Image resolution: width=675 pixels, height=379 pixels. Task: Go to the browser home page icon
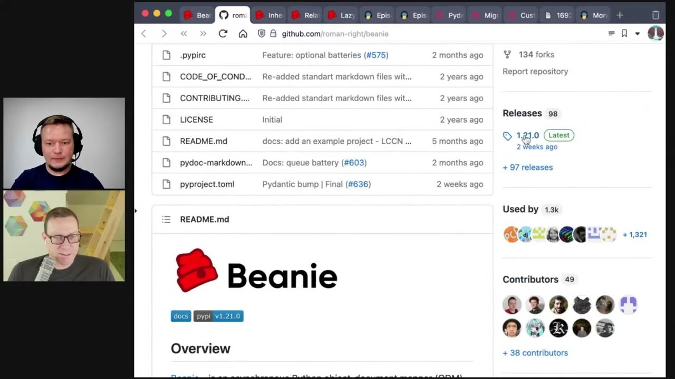tap(243, 34)
